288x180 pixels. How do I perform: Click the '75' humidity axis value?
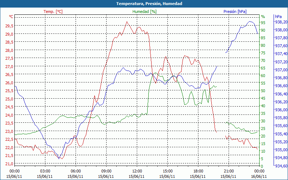pyautogui.click(x=263, y=53)
